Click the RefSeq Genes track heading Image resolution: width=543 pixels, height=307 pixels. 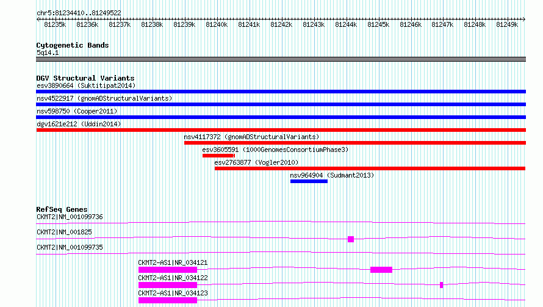click(x=62, y=209)
